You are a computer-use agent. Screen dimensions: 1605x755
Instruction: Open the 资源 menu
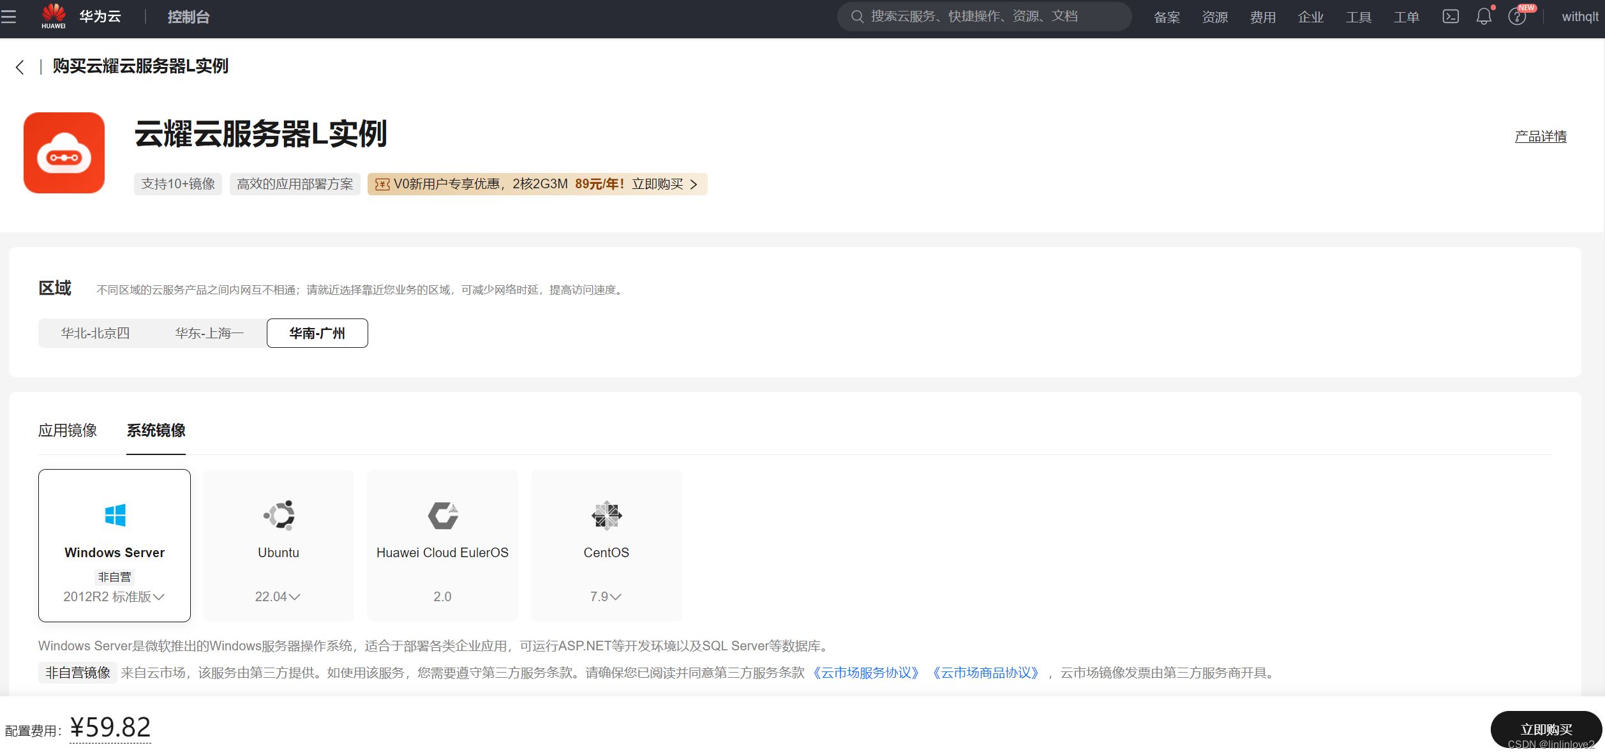click(1215, 17)
